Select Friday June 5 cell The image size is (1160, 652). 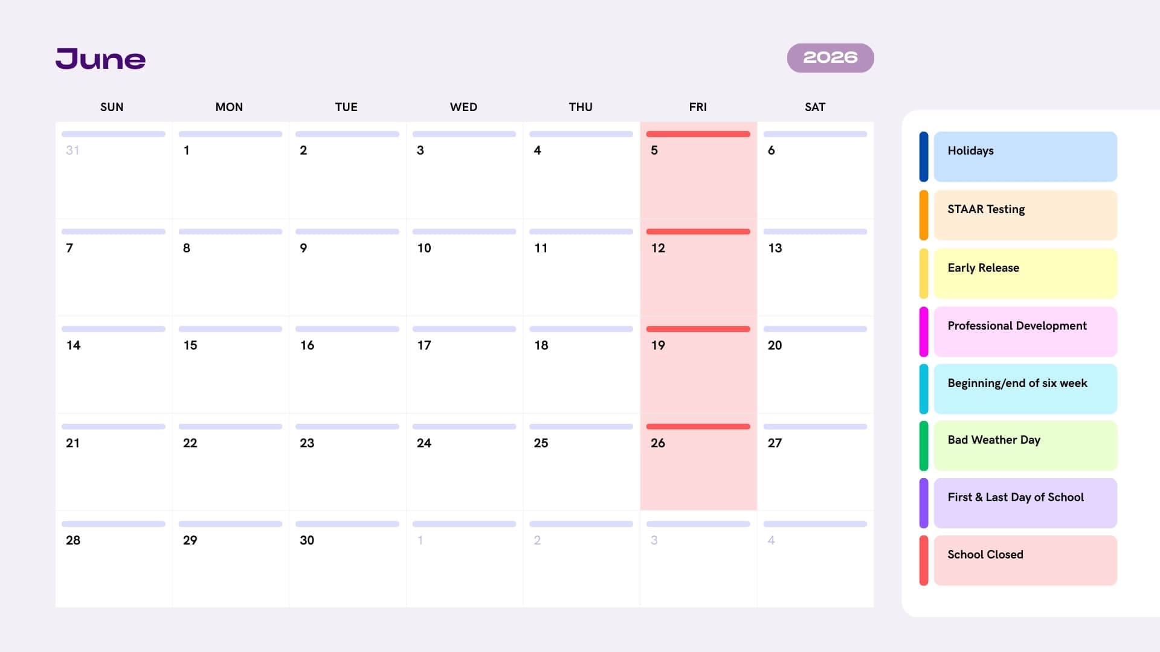point(698,171)
